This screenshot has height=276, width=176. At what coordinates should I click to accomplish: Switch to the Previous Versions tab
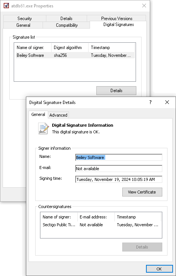click(x=117, y=19)
